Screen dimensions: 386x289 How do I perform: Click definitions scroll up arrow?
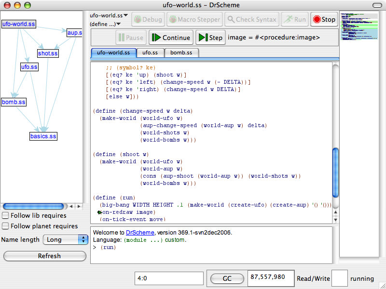[x=335, y=212]
